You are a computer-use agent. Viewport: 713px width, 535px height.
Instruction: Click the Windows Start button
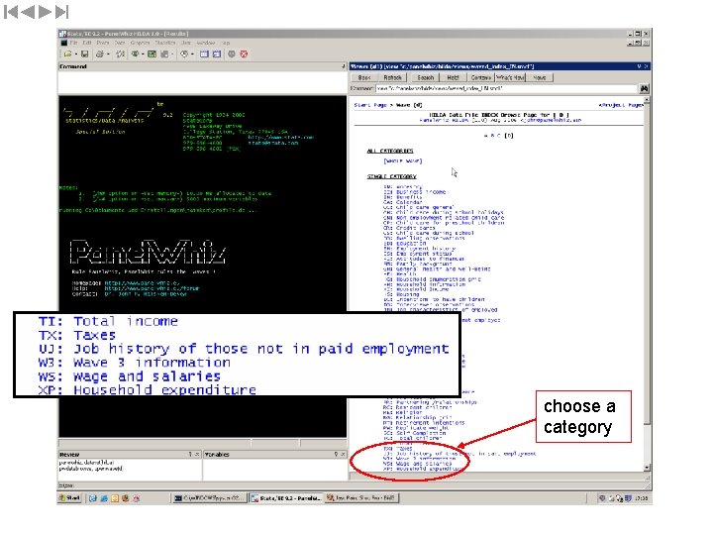click(70, 498)
